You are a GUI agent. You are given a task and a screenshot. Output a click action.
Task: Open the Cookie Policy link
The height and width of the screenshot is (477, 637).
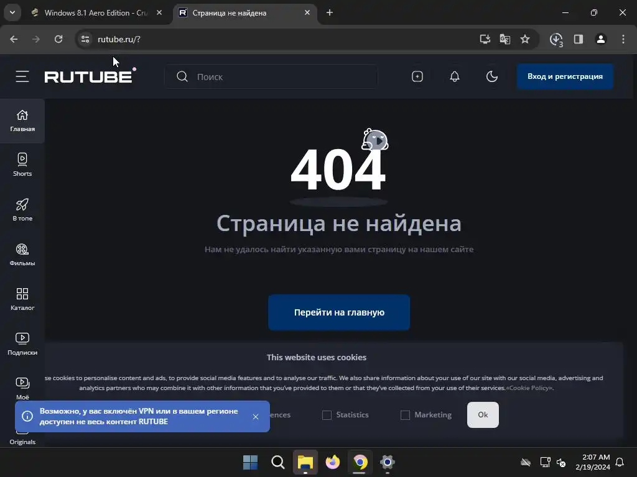click(x=529, y=388)
